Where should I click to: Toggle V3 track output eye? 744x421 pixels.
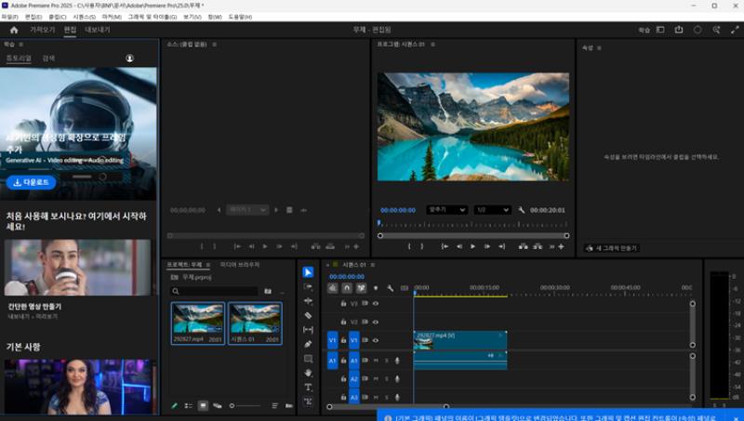click(x=376, y=303)
